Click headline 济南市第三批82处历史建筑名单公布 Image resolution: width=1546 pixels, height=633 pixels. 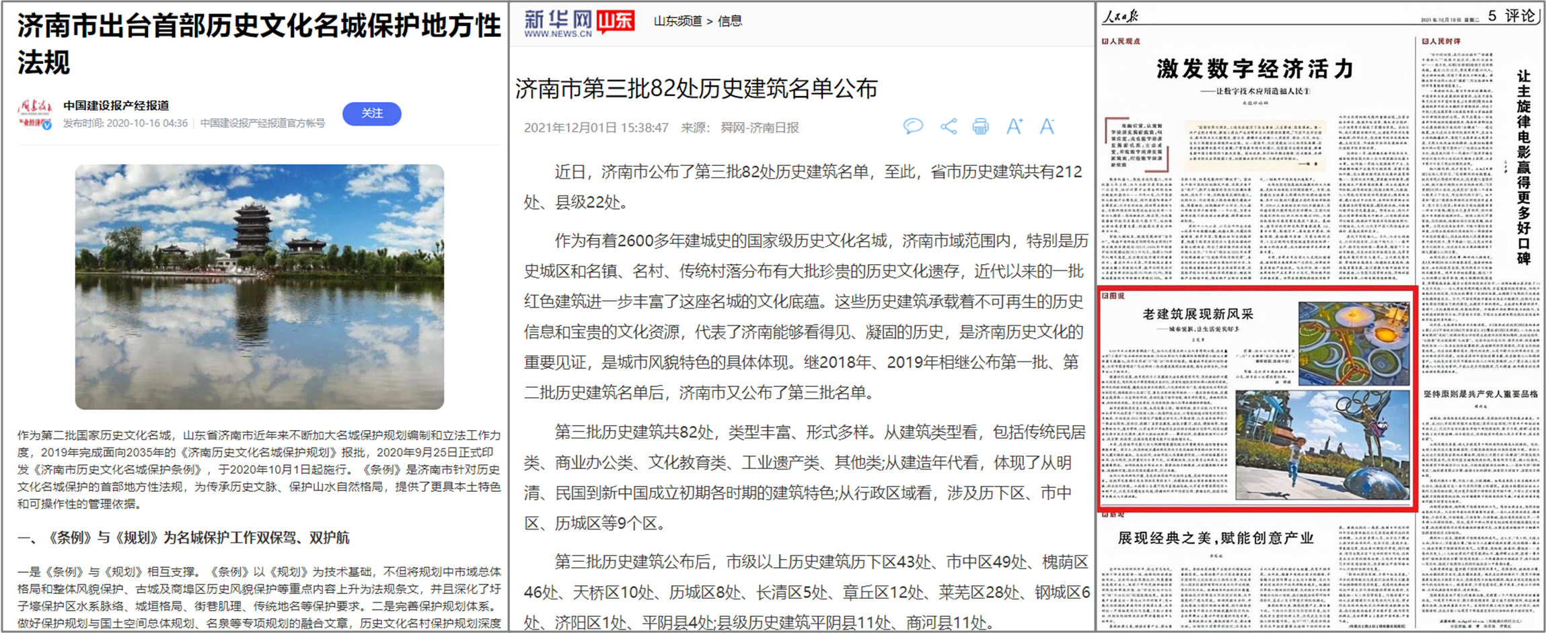696,89
